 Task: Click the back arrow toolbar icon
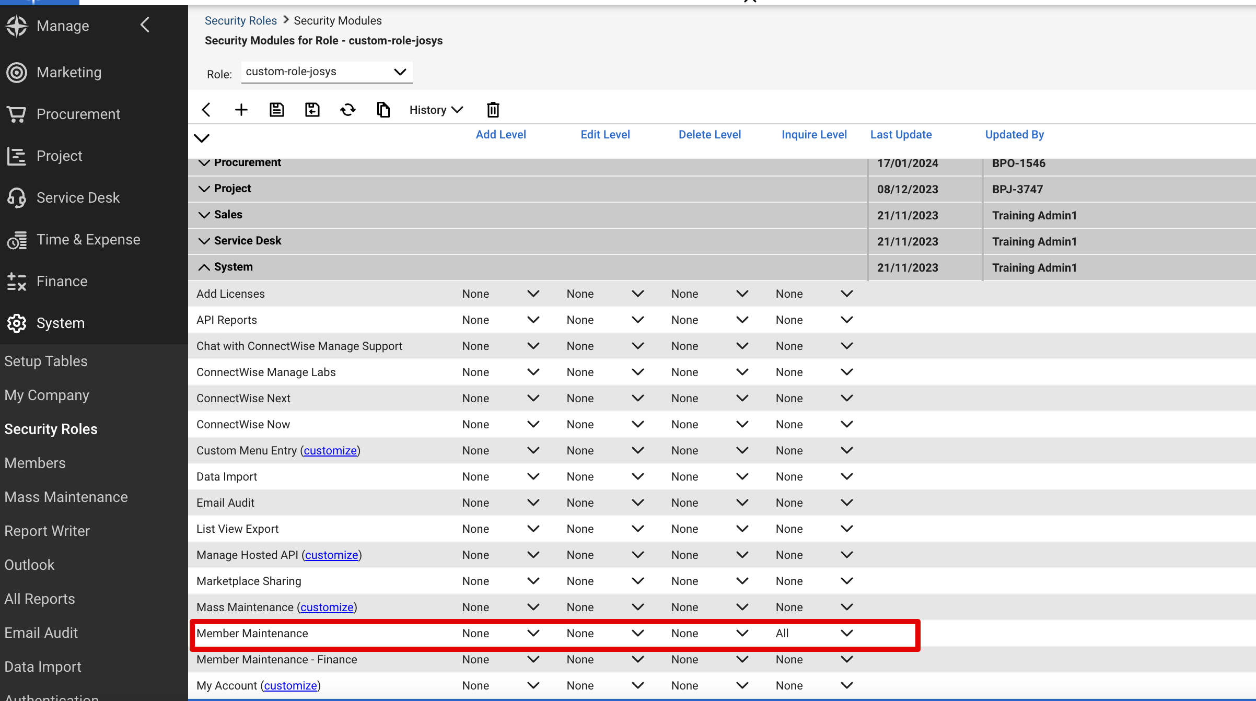206,110
